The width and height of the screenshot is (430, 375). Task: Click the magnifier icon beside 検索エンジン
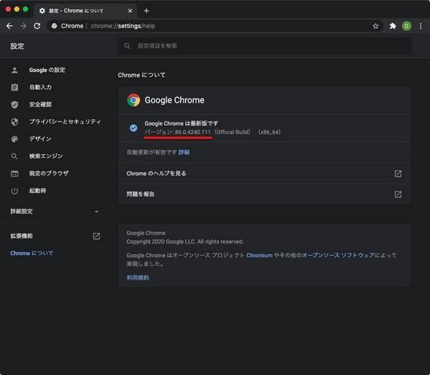click(x=14, y=157)
